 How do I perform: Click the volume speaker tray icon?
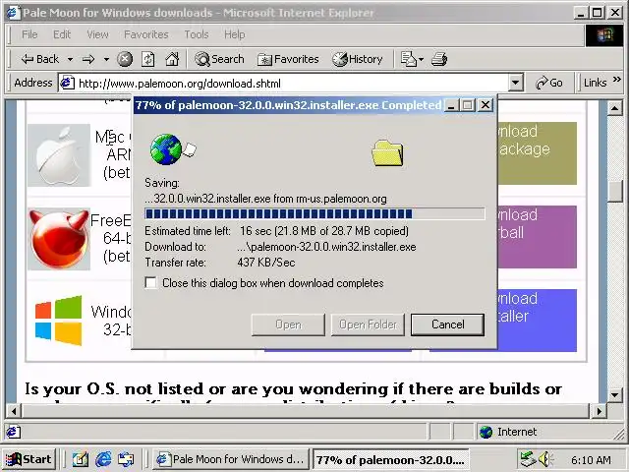click(545, 459)
